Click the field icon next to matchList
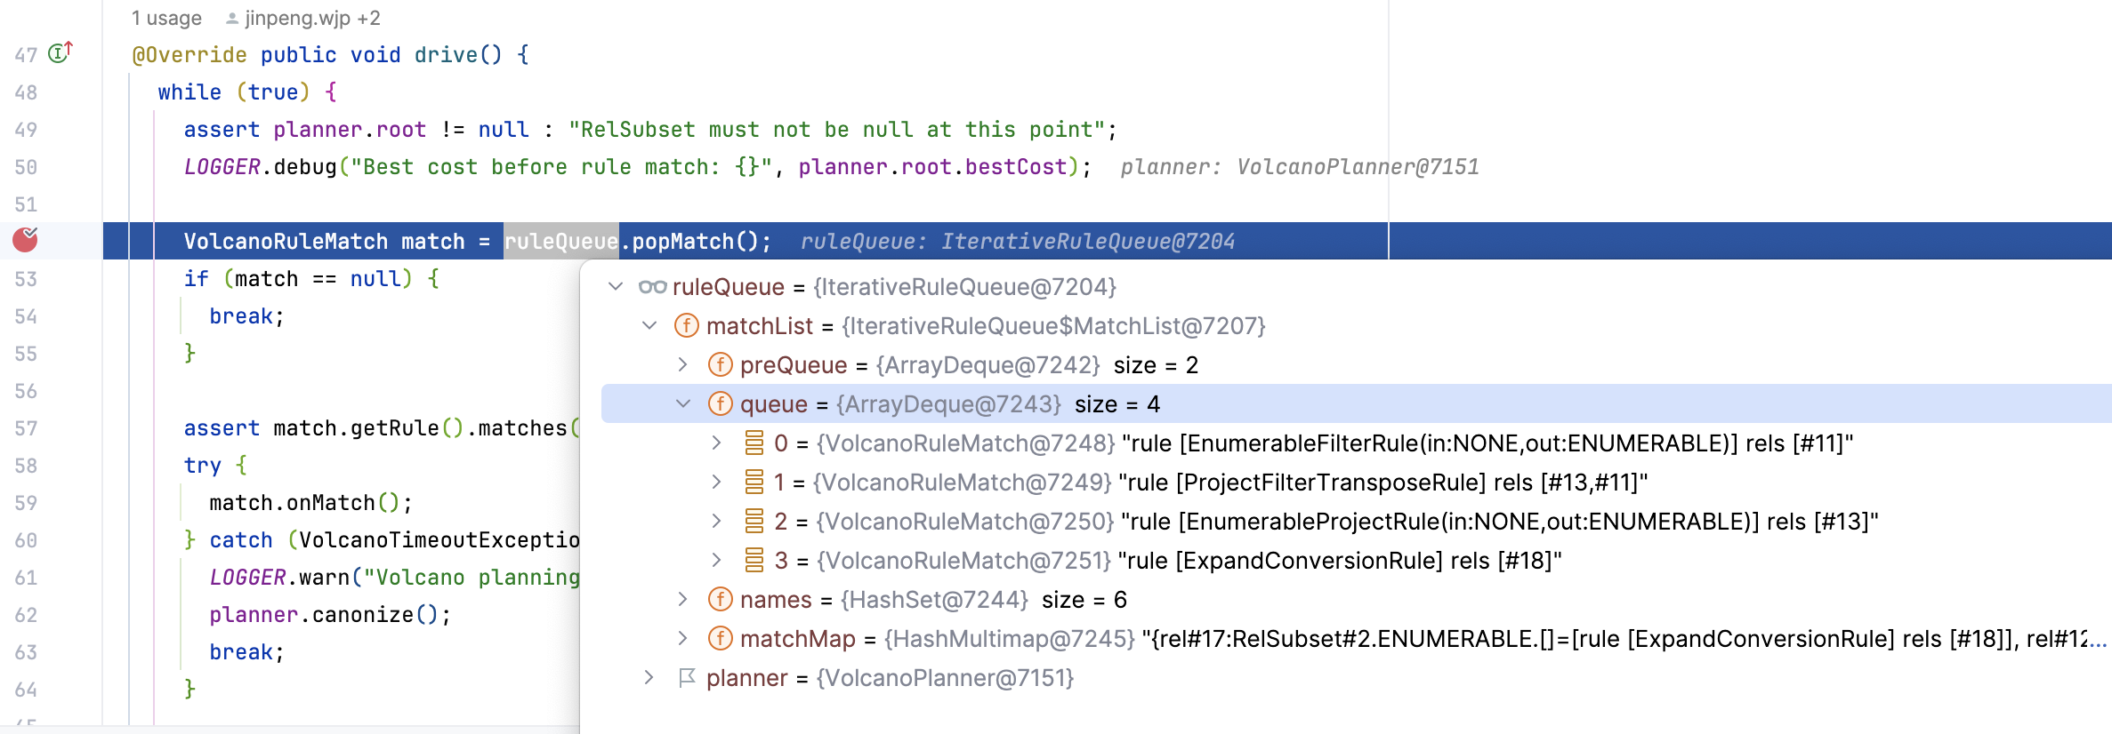 [x=686, y=326]
